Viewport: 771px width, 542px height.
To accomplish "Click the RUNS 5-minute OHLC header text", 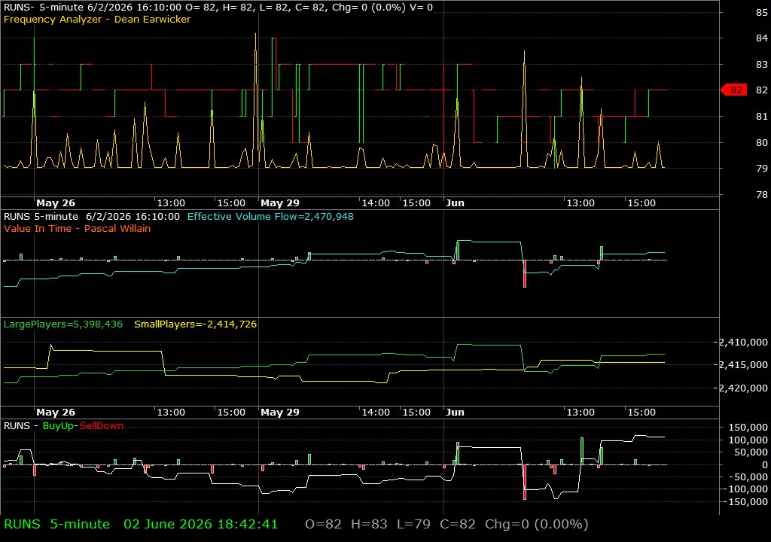I will pos(218,8).
